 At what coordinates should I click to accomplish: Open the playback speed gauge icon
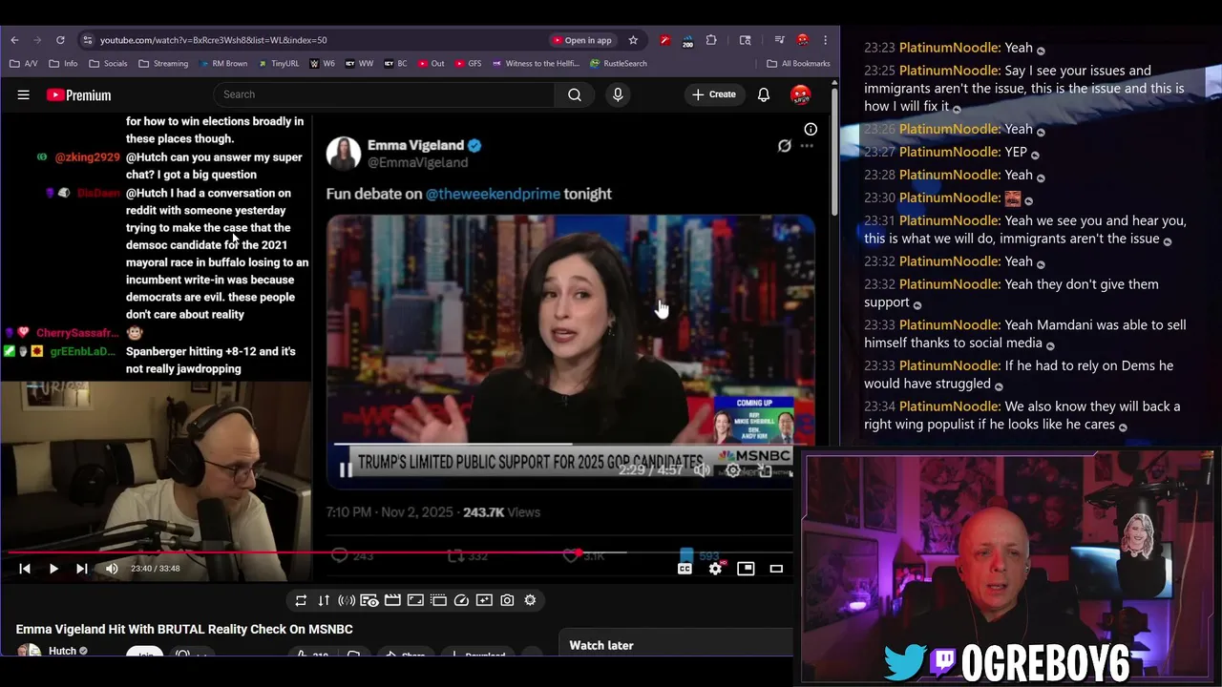click(x=461, y=600)
